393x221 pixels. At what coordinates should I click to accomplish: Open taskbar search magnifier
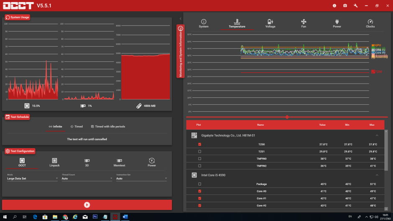point(15,217)
